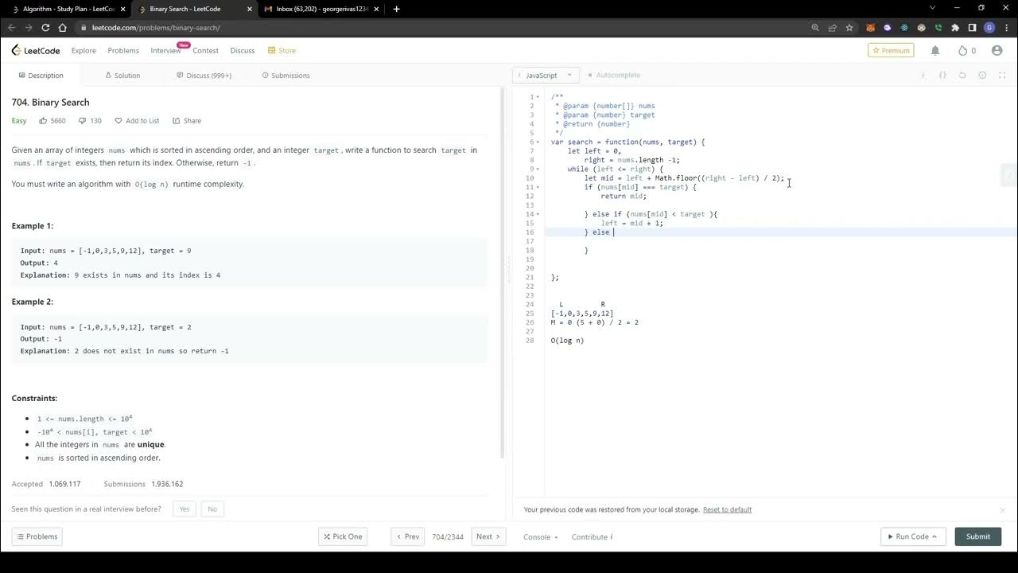Click the Submit button

click(x=977, y=536)
